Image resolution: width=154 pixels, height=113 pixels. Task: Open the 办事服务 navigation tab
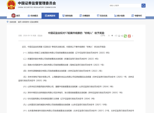tap(85, 16)
